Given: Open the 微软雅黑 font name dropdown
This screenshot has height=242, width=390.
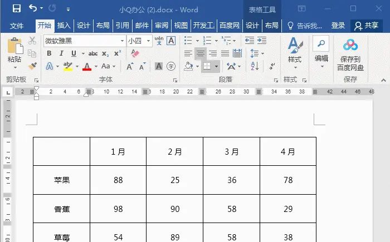Looking at the screenshot, I should [x=123, y=41].
